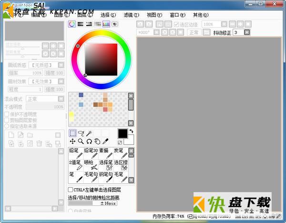This screenshot has width=286, height=223.
Task: Click the zoom out minus toolbar button
Action: pyautogui.click(x=233, y=24)
